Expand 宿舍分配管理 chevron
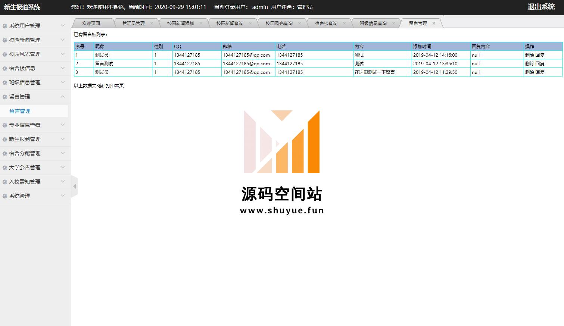 tap(63, 153)
